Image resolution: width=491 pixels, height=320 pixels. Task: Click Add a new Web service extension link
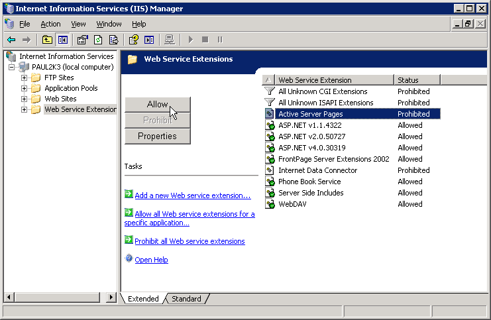click(x=193, y=195)
